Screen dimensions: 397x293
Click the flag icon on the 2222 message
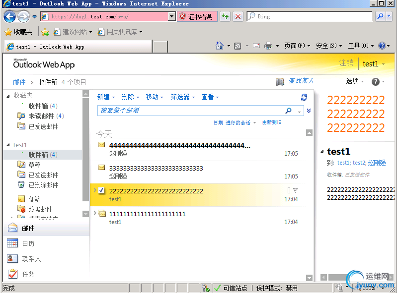[296, 190]
